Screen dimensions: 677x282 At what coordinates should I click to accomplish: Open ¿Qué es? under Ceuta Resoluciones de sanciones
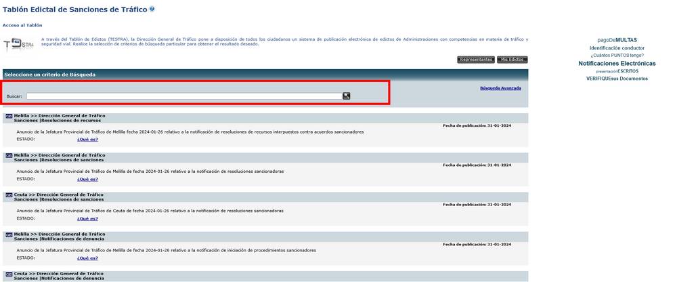pyautogui.click(x=87, y=218)
